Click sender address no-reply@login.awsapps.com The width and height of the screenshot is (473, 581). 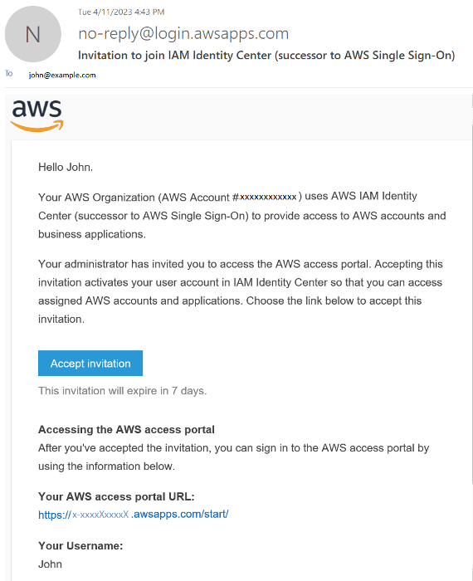[183, 34]
